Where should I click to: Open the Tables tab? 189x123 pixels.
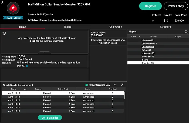tap(67, 27)
